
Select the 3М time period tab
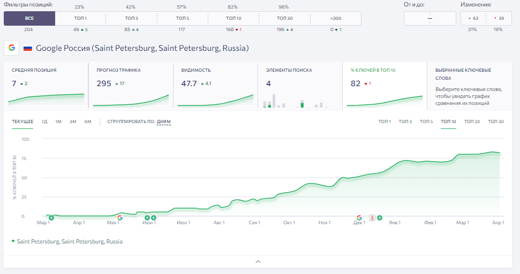pos(73,121)
